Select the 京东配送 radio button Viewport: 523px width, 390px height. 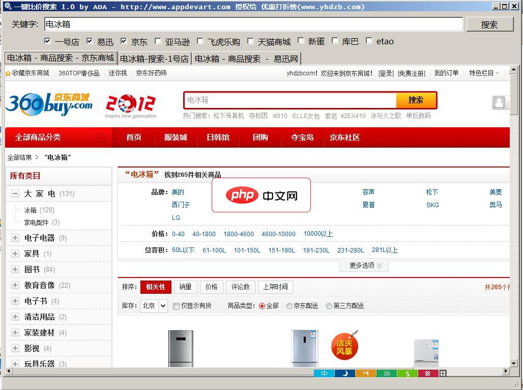click(289, 306)
